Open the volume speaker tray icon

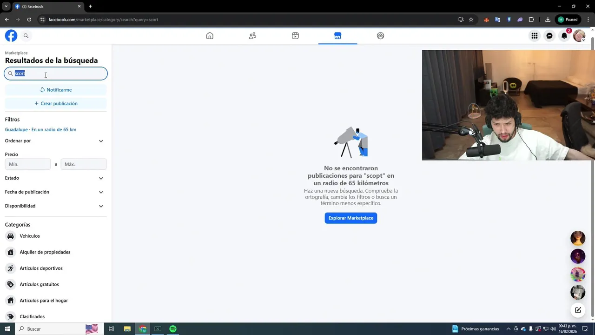coord(553,329)
